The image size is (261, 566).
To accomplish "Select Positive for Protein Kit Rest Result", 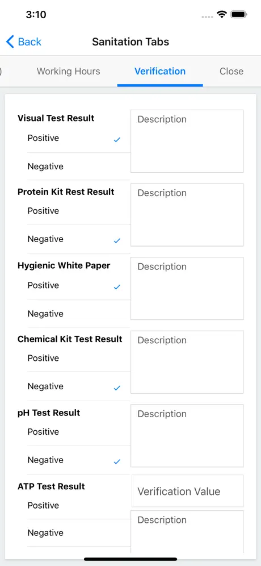I will [79, 211].
